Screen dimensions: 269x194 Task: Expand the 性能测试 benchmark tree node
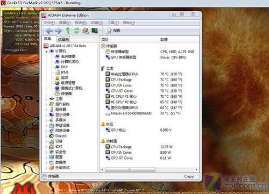[46, 168]
